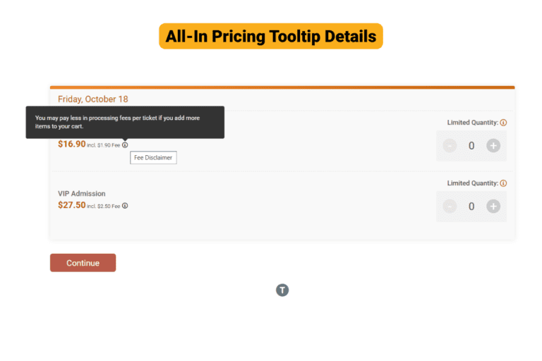Click the $16.90 ticket price

[x=71, y=144]
